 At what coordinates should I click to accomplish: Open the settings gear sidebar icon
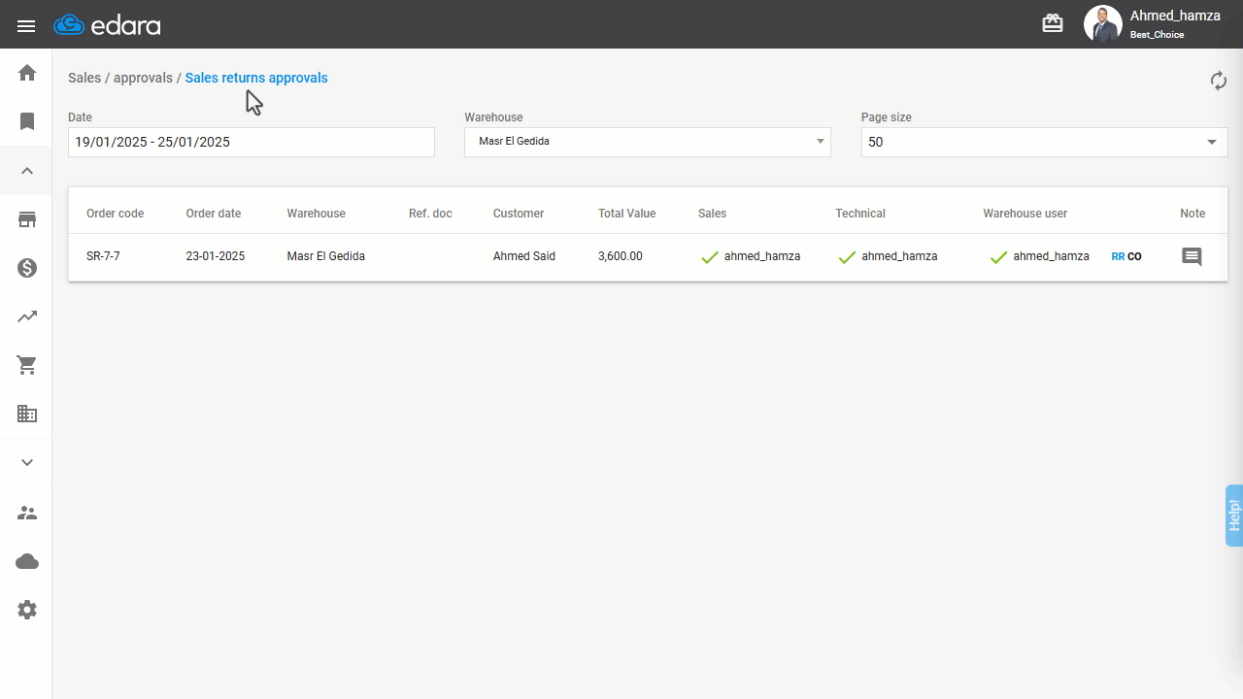27,610
